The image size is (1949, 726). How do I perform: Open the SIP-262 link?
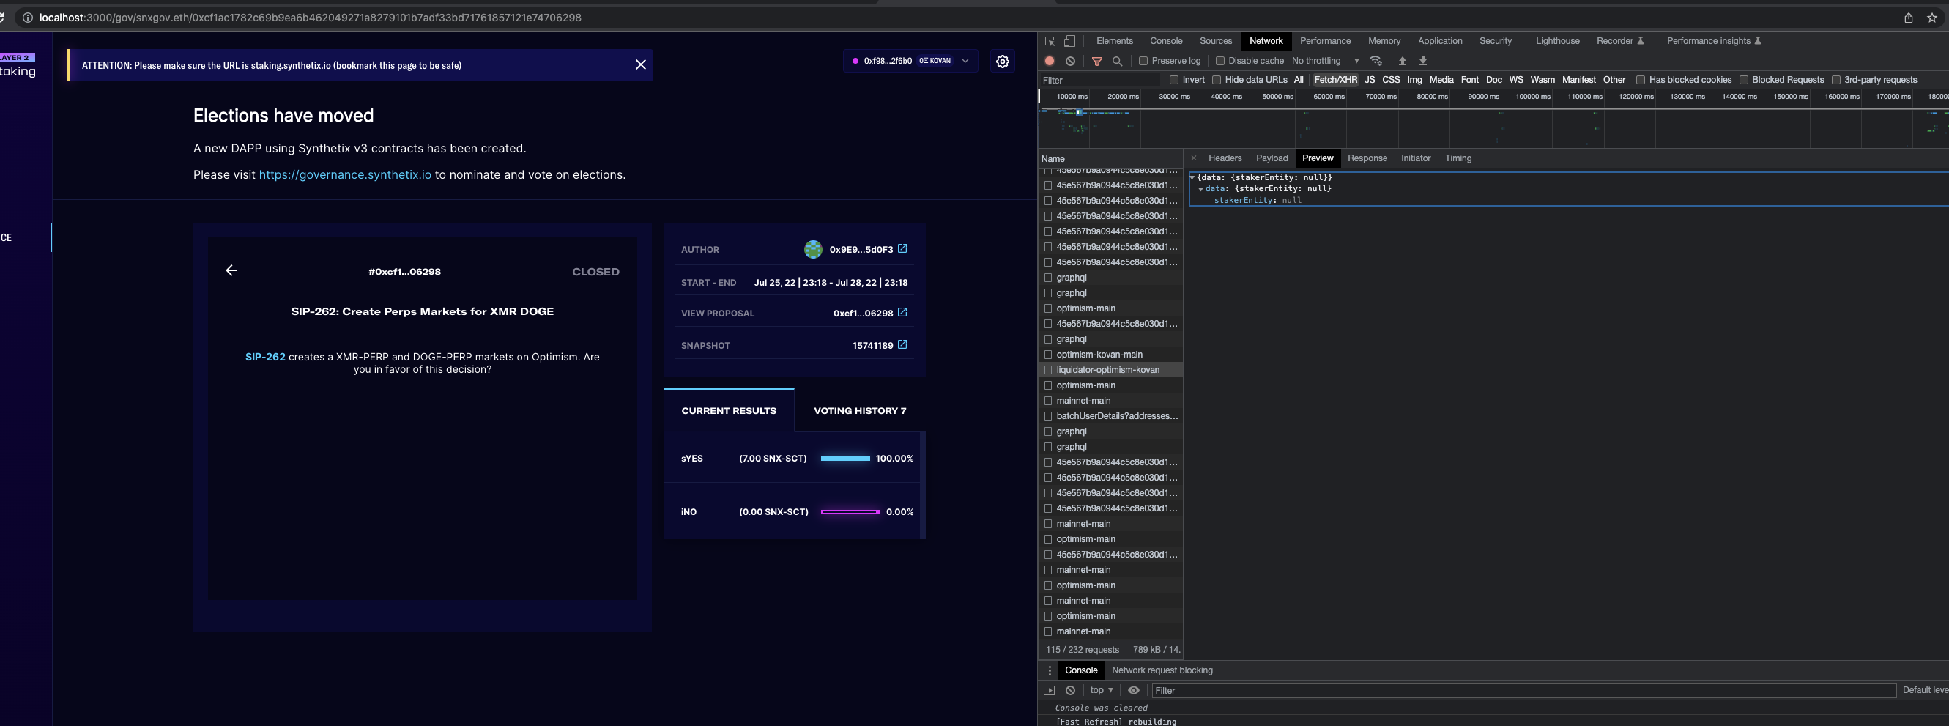(265, 357)
